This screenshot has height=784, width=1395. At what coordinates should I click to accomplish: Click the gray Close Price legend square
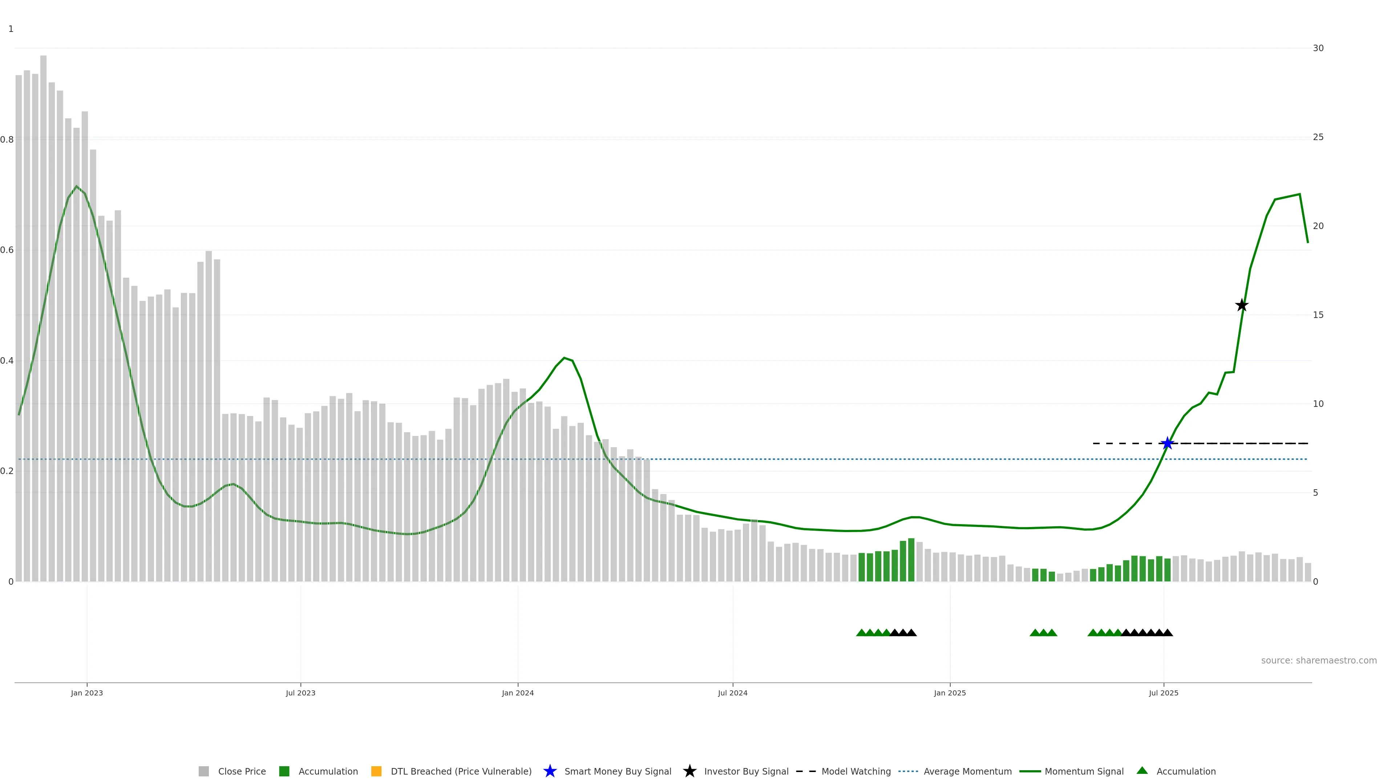pyautogui.click(x=203, y=771)
